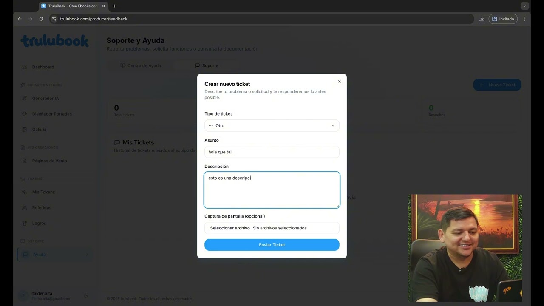Click the browser back arrow
The width and height of the screenshot is (544, 306).
point(20,19)
